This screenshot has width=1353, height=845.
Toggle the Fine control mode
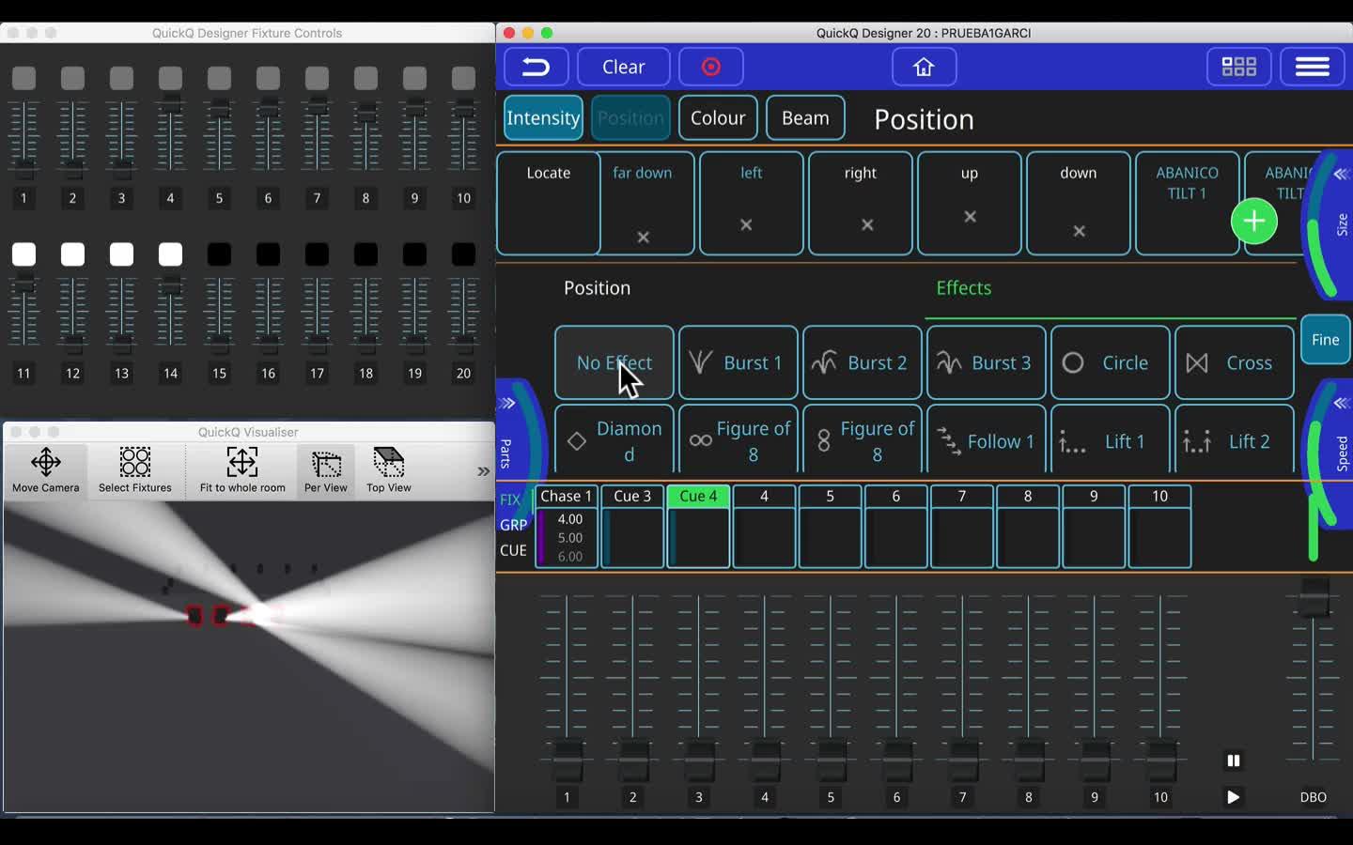tap(1325, 340)
